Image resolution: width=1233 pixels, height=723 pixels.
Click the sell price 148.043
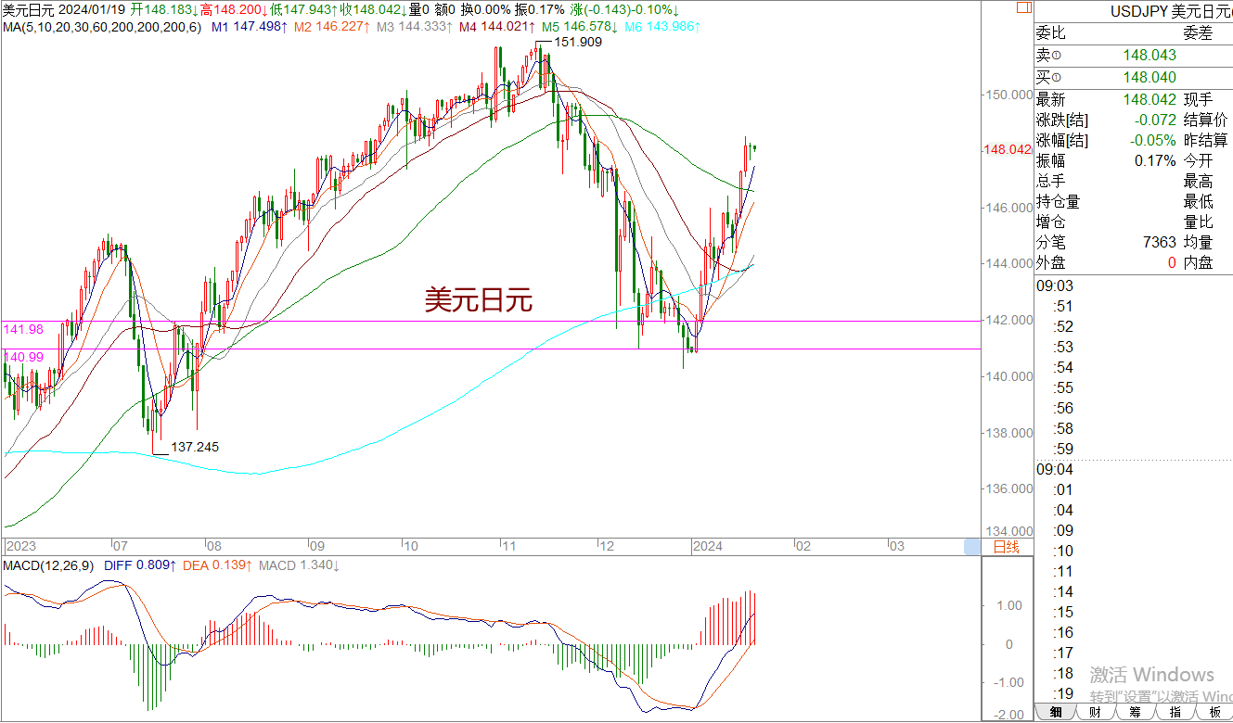point(1150,57)
